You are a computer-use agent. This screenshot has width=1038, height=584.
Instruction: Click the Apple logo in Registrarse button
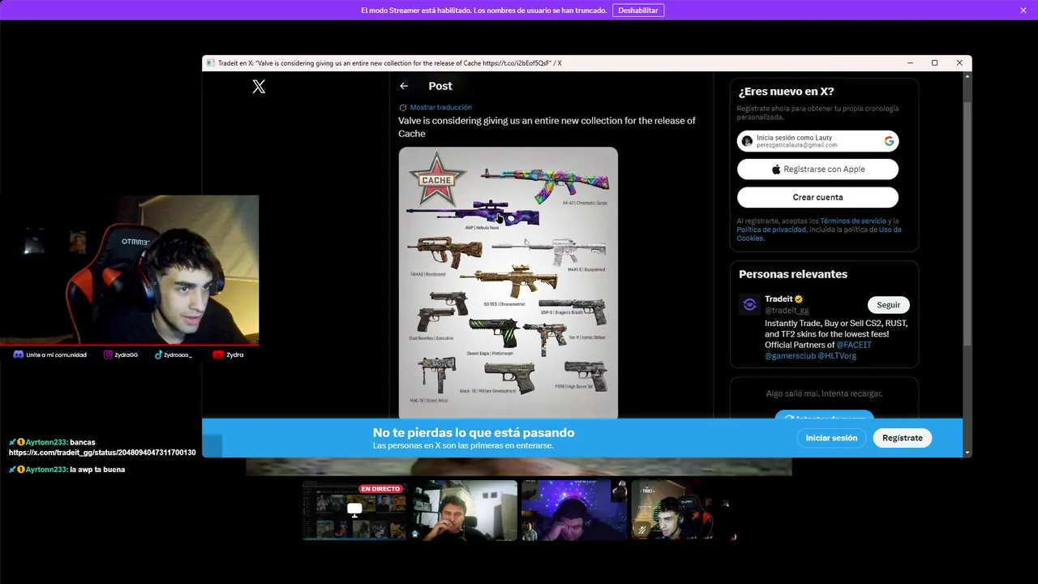tap(776, 169)
